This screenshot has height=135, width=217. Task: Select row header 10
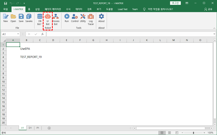(3, 81)
